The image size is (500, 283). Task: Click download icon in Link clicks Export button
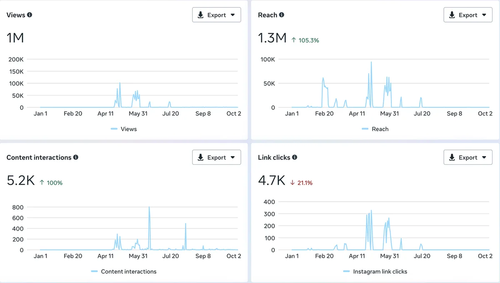452,157
